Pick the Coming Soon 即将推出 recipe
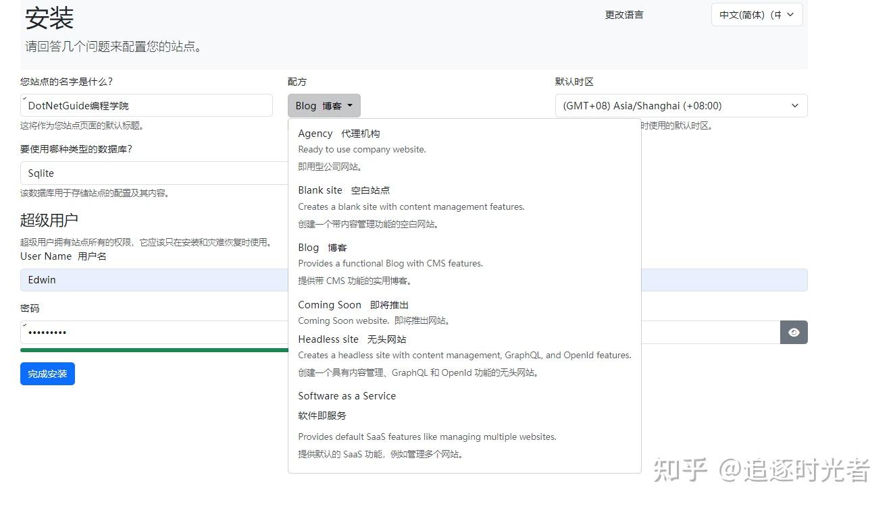 tap(352, 305)
